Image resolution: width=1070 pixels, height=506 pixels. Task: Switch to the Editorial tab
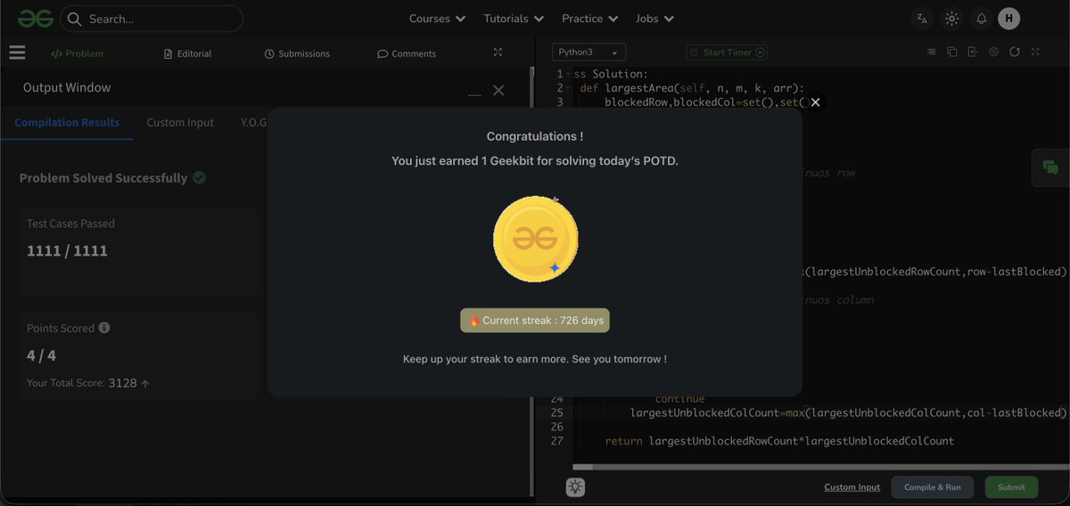click(x=188, y=53)
